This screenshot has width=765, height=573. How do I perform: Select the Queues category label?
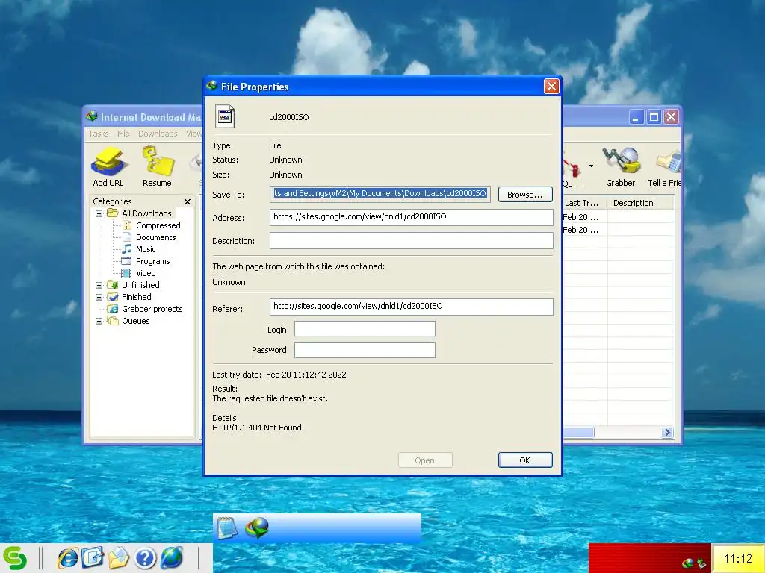point(136,321)
